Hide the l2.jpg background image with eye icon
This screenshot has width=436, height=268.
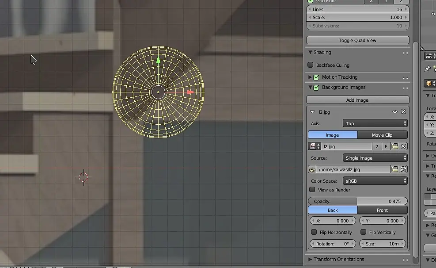[394, 112]
